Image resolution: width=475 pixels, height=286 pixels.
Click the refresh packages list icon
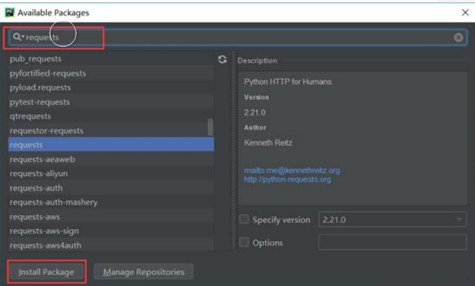222,59
